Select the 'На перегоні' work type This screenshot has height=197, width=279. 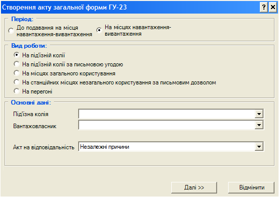[17, 91]
